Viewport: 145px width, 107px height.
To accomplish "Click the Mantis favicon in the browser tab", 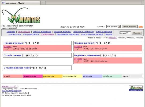I will tap(4, 3).
